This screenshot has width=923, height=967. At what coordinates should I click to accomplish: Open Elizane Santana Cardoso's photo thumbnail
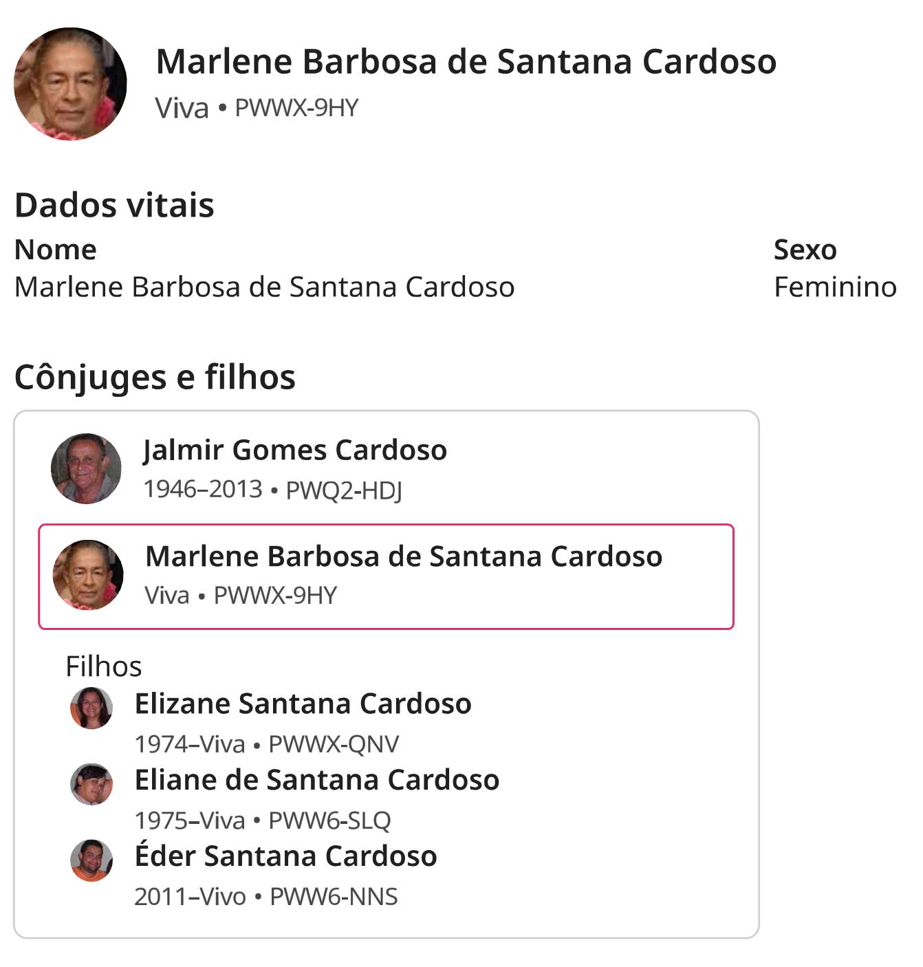[91, 708]
